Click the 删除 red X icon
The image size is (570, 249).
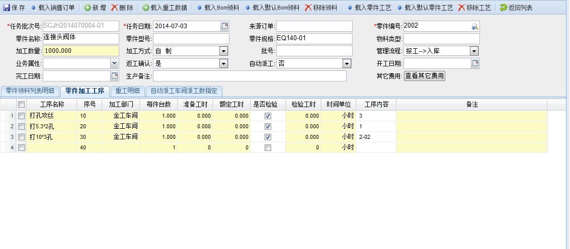[115, 8]
